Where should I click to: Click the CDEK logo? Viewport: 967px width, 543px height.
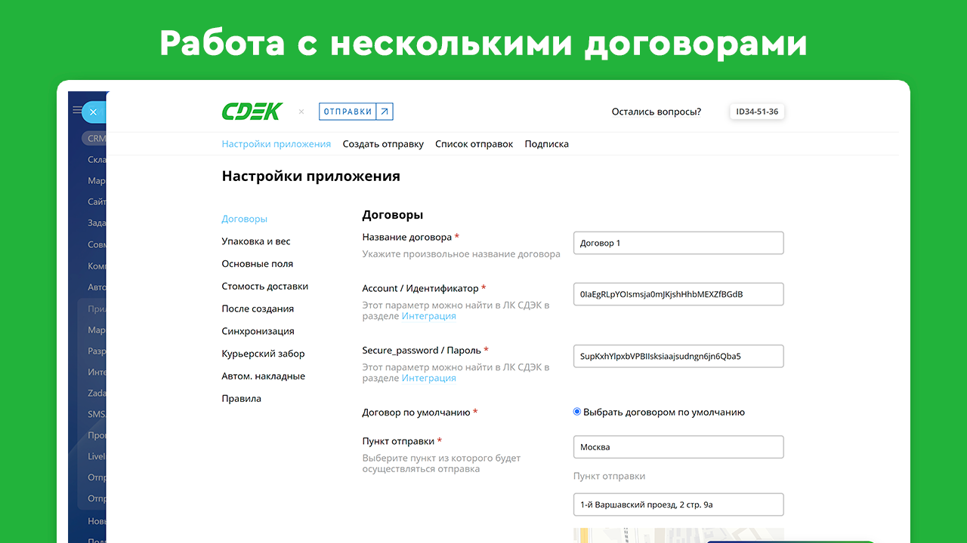click(x=252, y=112)
